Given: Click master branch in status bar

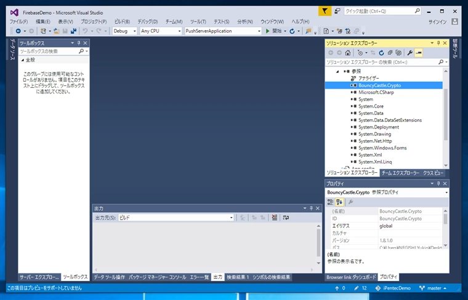Looking at the screenshot, I should click(433, 288).
